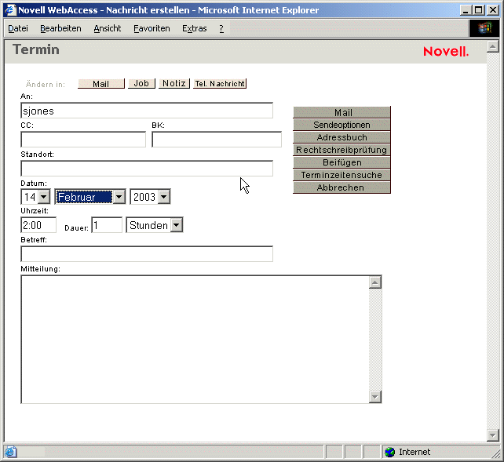
Task: Click the Standort input field
Action: pos(147,168)
